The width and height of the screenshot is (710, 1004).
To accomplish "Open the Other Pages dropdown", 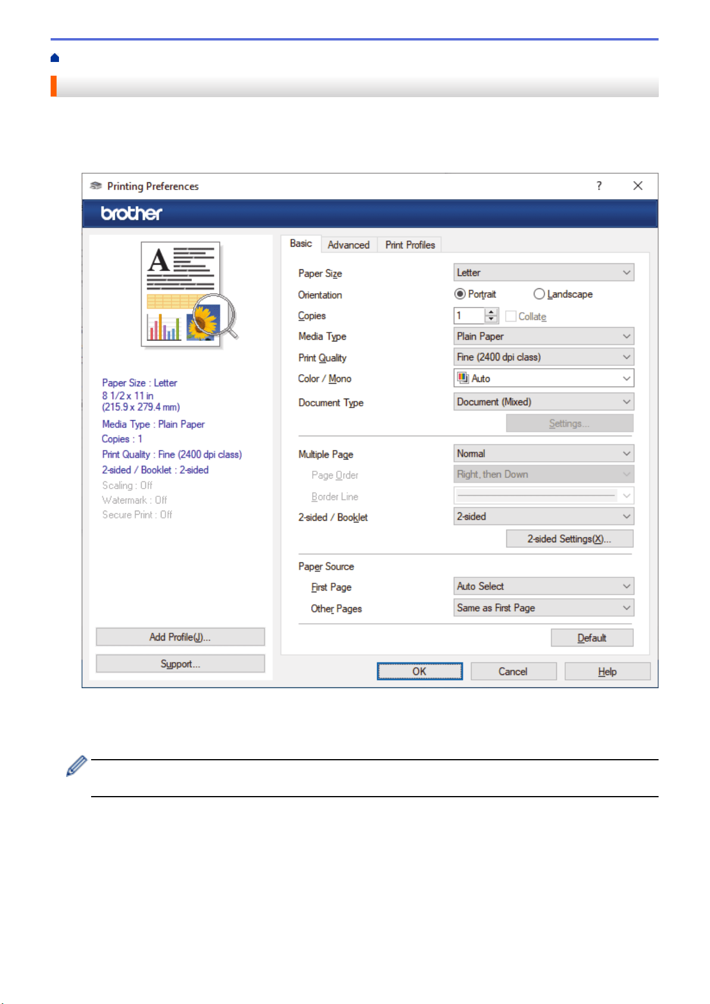I will 544,608.
